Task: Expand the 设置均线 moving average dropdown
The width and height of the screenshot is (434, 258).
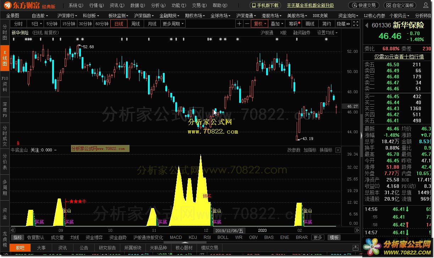Action: 327,33
